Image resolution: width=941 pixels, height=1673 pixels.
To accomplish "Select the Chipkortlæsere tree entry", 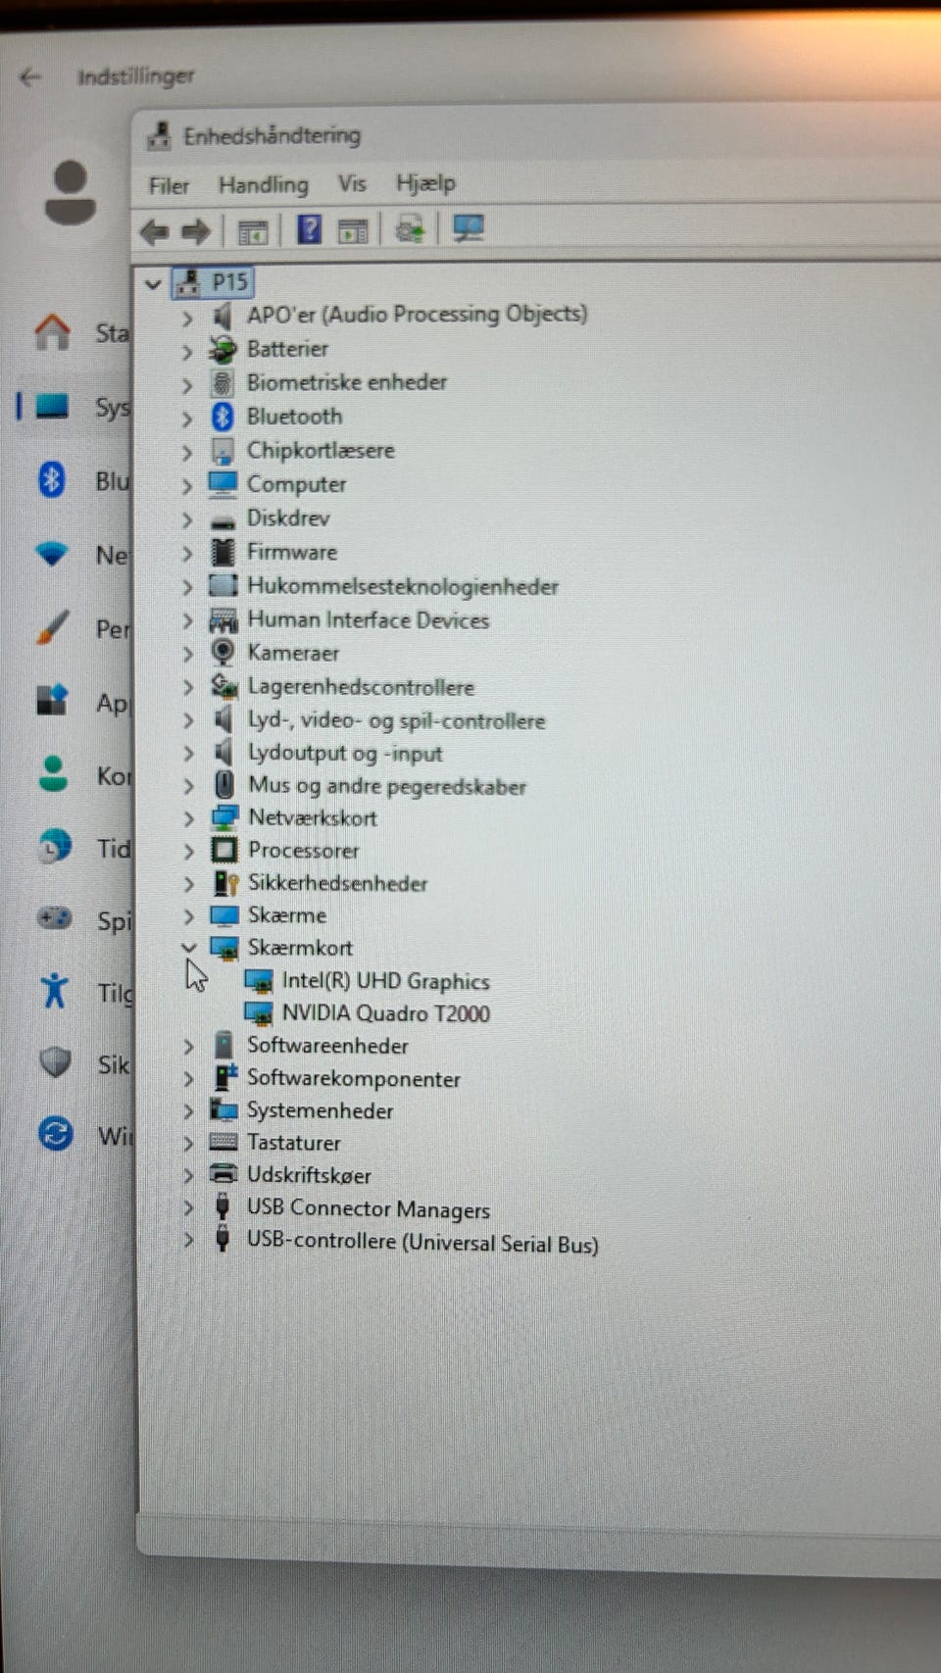I will coord(321,451).
